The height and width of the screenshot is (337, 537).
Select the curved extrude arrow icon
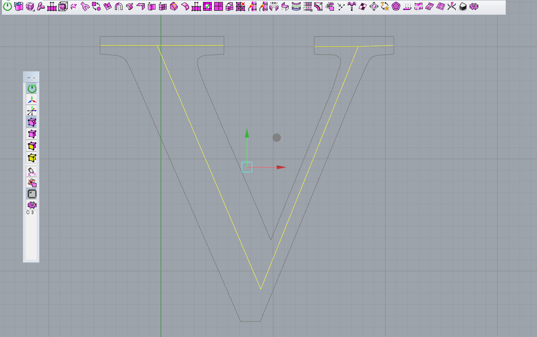pyautogui.click(x=129, y=7)
